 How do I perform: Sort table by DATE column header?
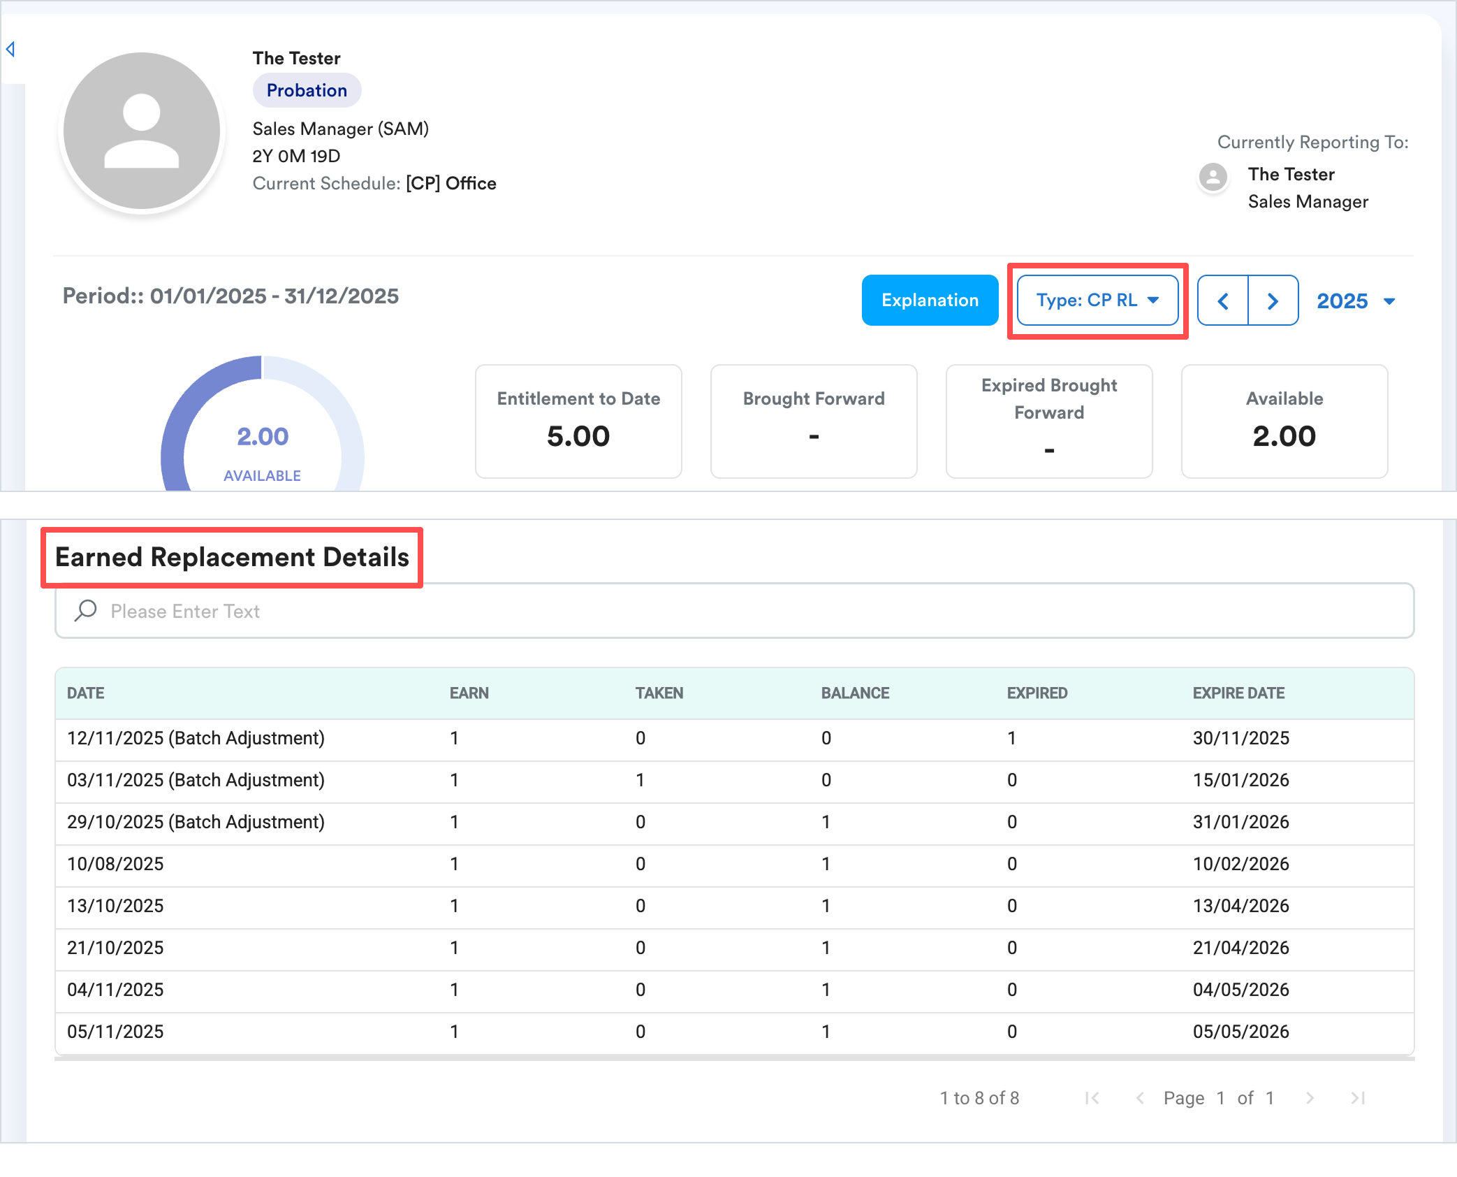click(x=86, y=693)
